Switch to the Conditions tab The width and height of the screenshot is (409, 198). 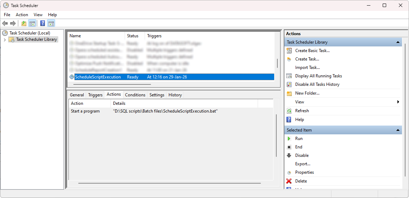pos(135,95)
